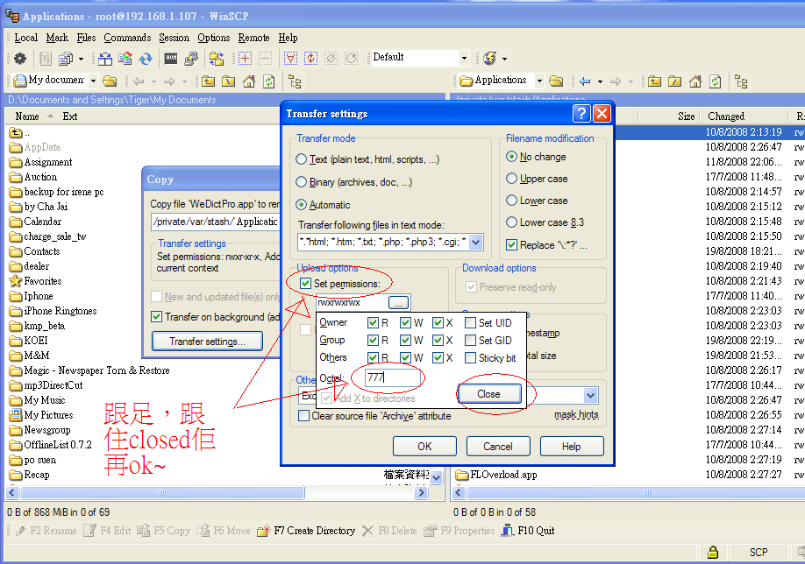
Task: Open the Commands menu
Action: 127,38
